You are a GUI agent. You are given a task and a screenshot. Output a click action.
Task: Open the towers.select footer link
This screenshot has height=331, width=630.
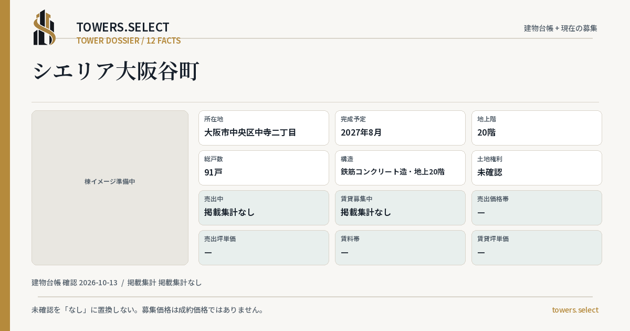pyautogui.click(x=575, y=310)
